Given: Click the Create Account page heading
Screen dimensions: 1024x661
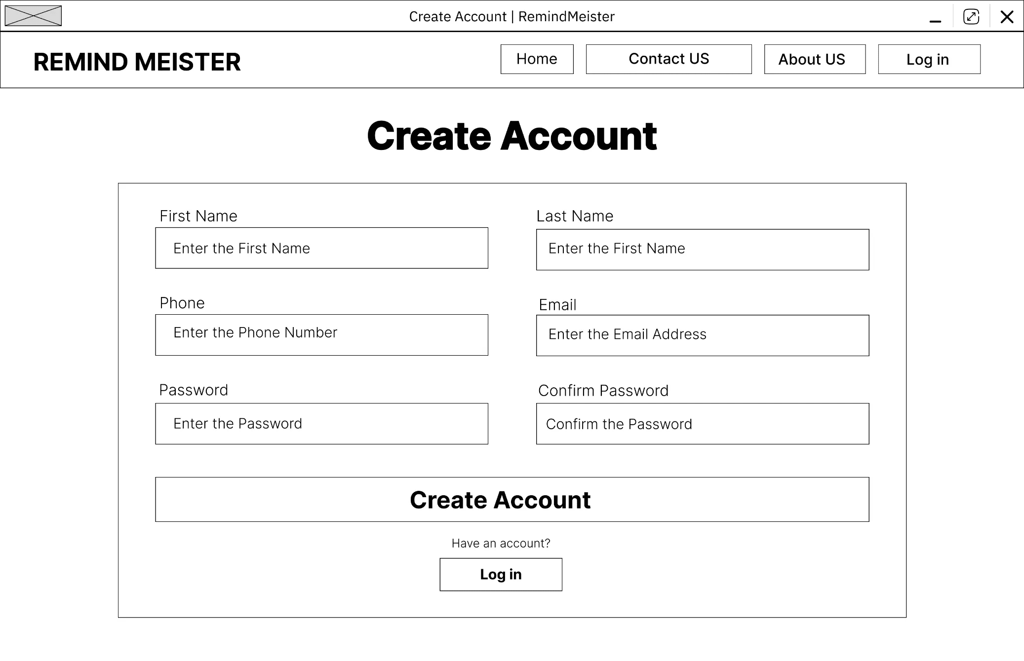Looking at the screenshot, I should pyautogui.click(x=512, y=136).
